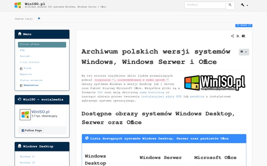Click the Windows Desktop column heading in table
Image resolution: width=267 pixels, height=166 pixels.
tap(96, 159)
